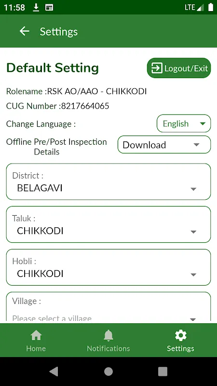Open the Offline Inspection Download dropdown

pyautogui.click(x=164, y=144)
